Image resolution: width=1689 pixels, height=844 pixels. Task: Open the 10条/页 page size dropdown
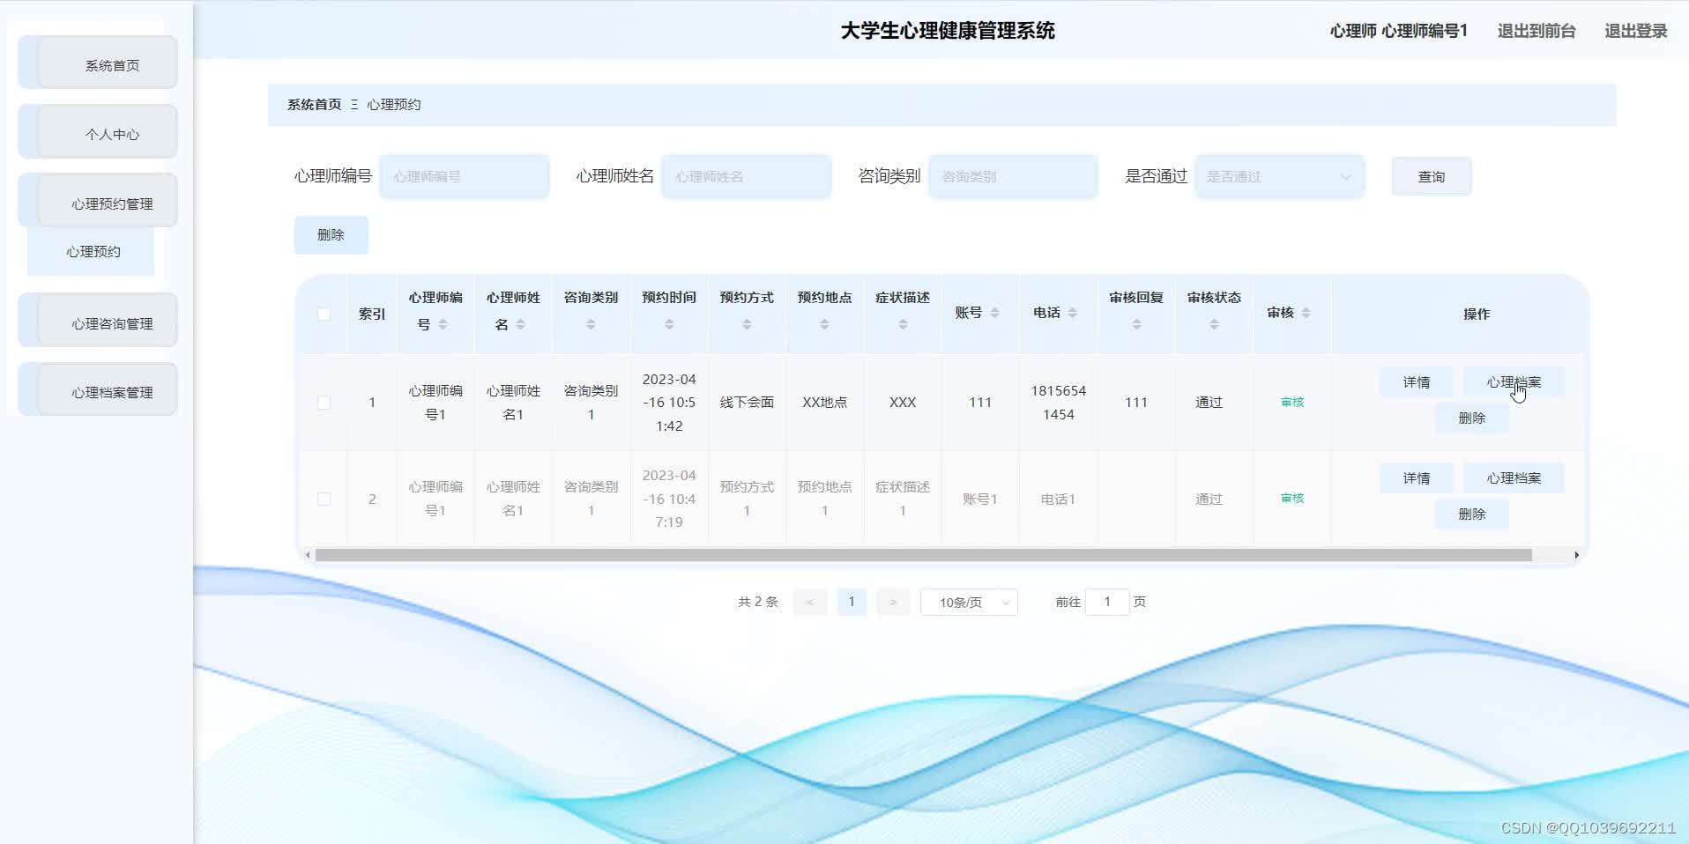(x=969, y=603)
